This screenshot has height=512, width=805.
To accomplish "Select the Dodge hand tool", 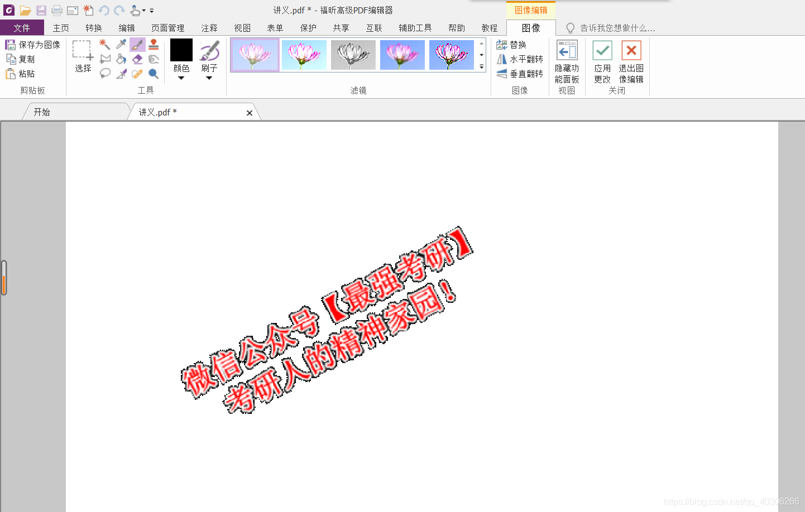I will [154, 59].
